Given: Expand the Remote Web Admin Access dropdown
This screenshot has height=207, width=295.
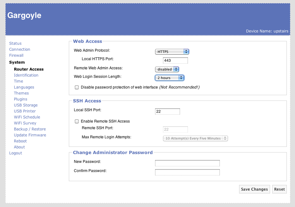Looking at the screenshot, I should 167,69.
